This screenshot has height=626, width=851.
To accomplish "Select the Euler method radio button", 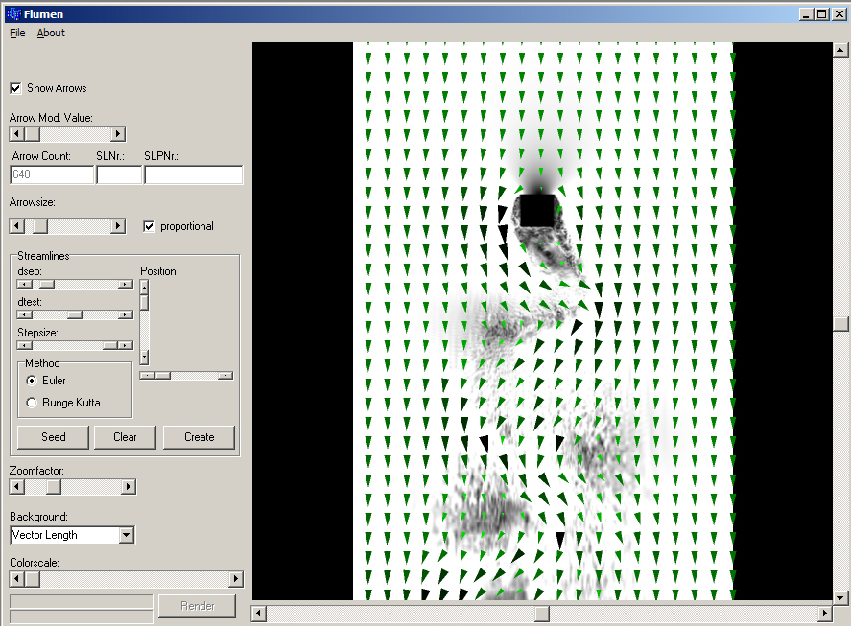I will [x=33, y=381].
